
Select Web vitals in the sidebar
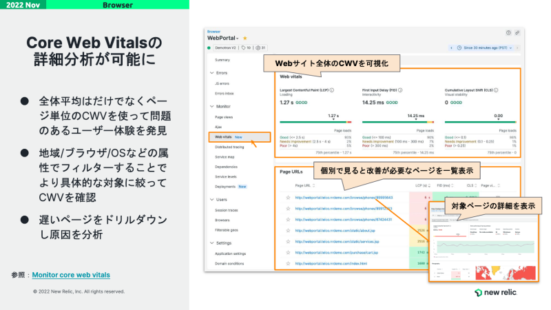point(224,137)
